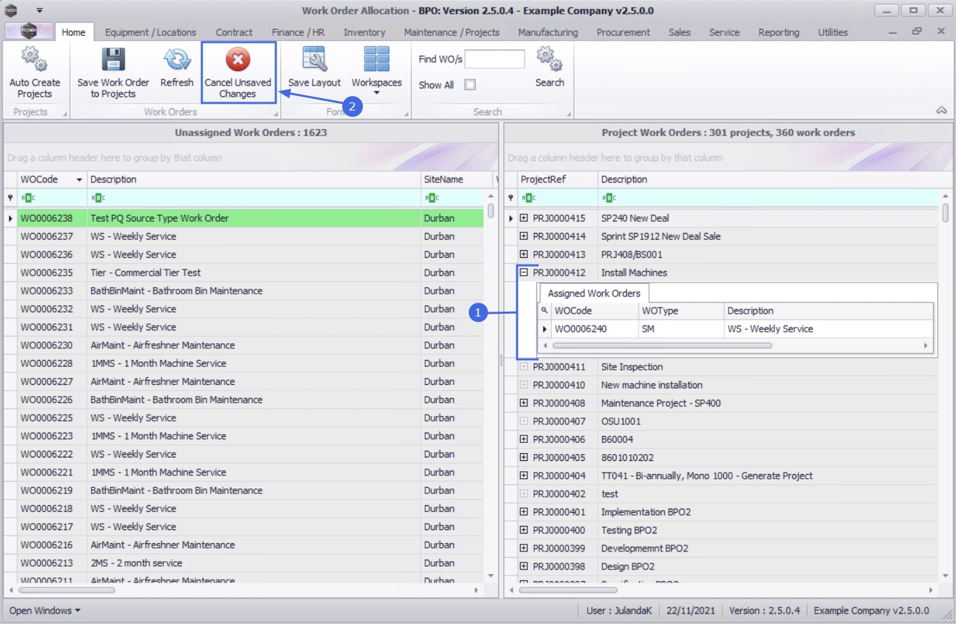Expand project PRJ0000400
956x624 pixels.
pos(524,530)
